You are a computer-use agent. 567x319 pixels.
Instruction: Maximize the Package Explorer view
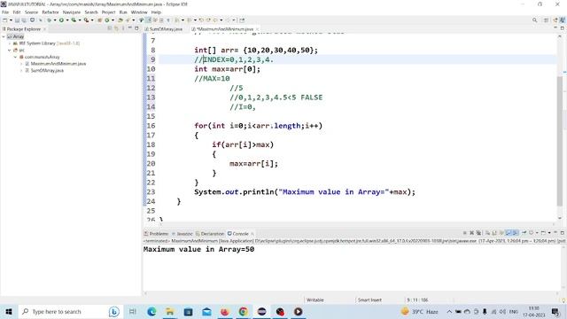point(136,28)
